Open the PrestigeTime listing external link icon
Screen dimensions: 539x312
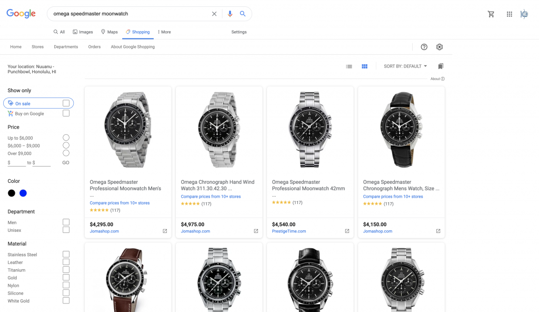[x=347, y=231]
